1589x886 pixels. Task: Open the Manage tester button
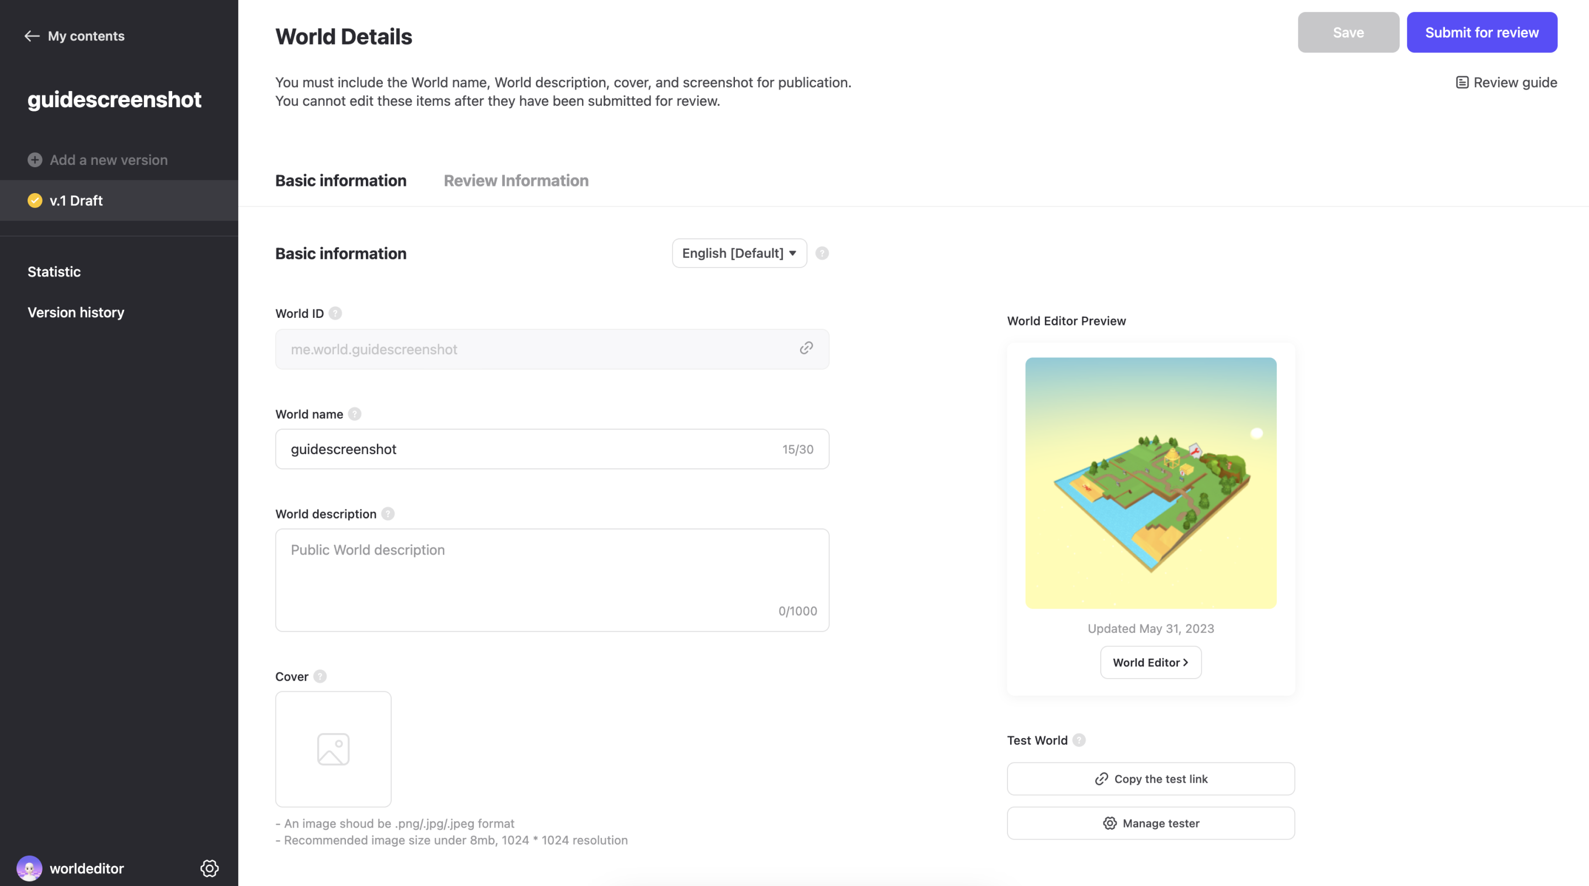[x=1150, y=823]
